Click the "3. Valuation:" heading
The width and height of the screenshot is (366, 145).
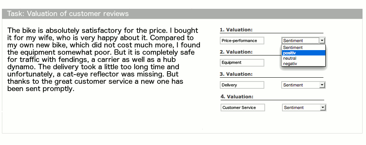[x=236, y=74]
